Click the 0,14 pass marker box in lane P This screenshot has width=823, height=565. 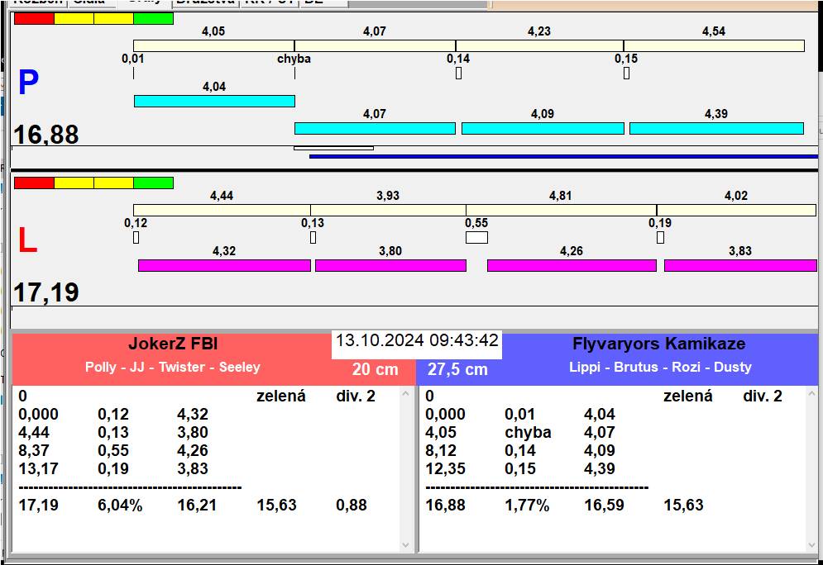coord(458,74)
